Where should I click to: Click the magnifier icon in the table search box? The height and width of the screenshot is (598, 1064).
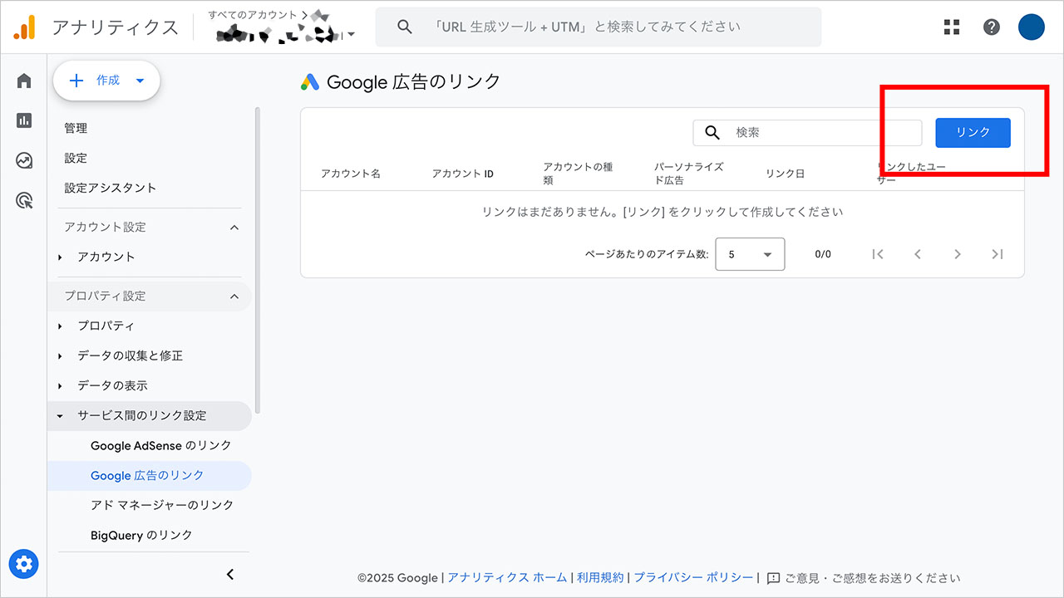point(712,132)
